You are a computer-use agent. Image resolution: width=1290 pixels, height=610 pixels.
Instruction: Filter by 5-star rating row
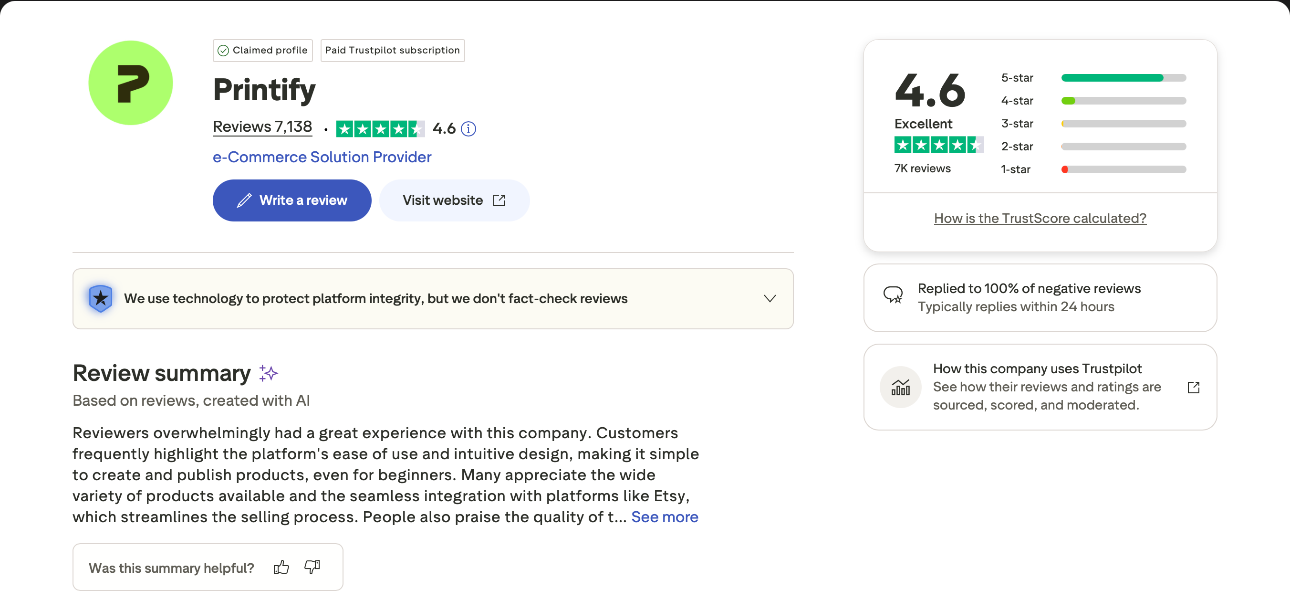[1093, 78]
